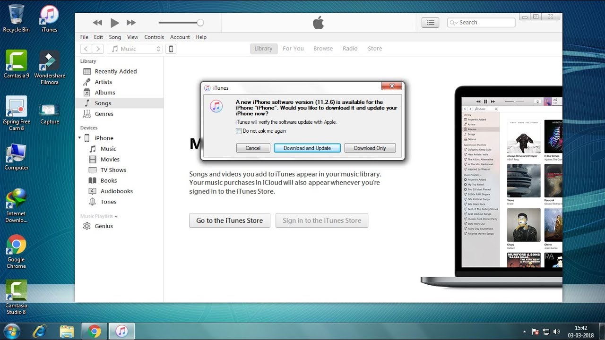Click the volume slider knob
The width and height of the screenshot is (605, 340).
[200, 23]
